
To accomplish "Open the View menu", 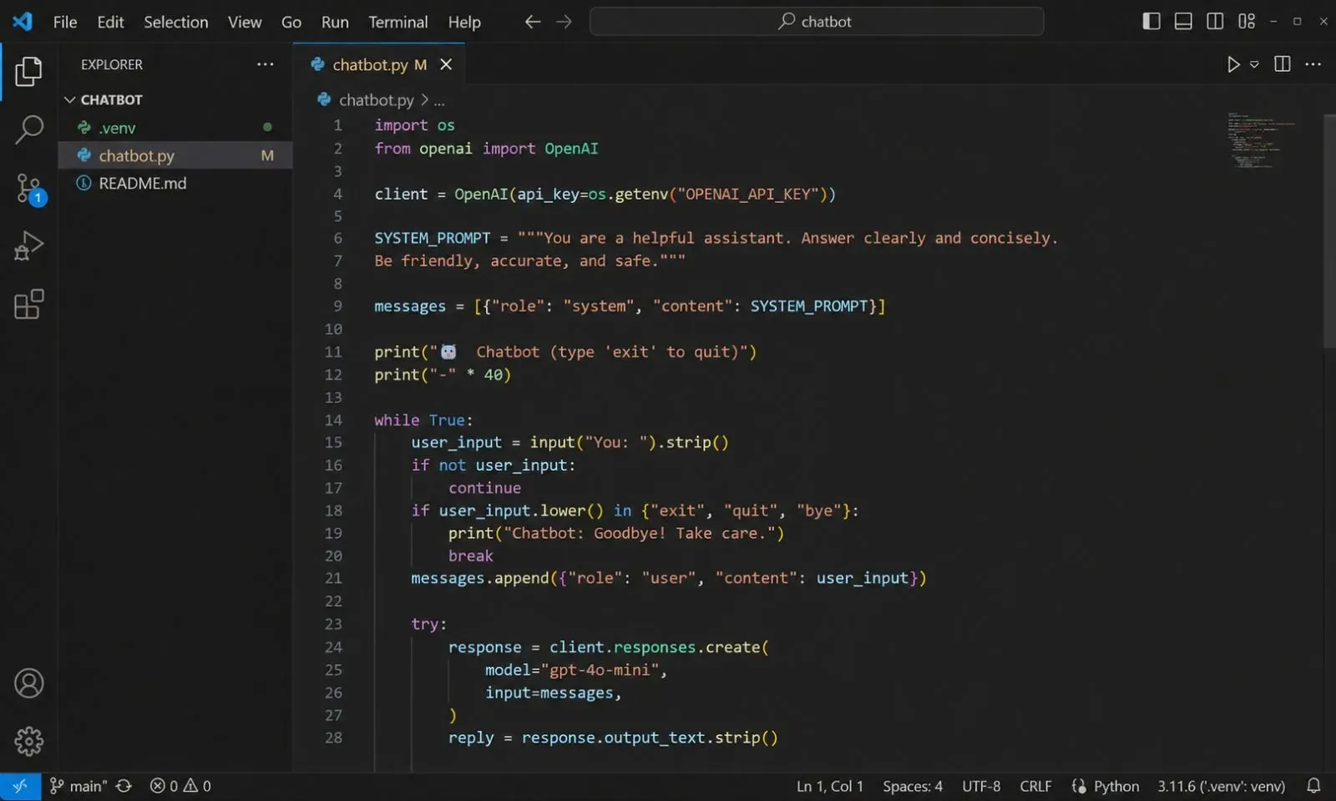I will (245, 22).
